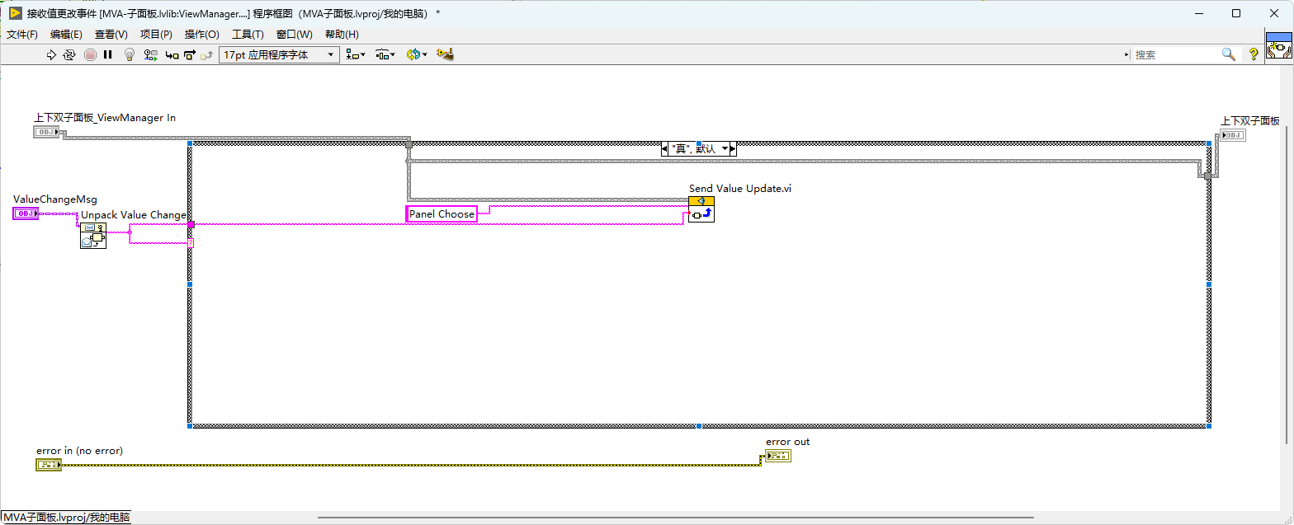Select the Unpack Value Change VI icon
This screenshot has height=525, width=1294.
[x=93, y=236]
